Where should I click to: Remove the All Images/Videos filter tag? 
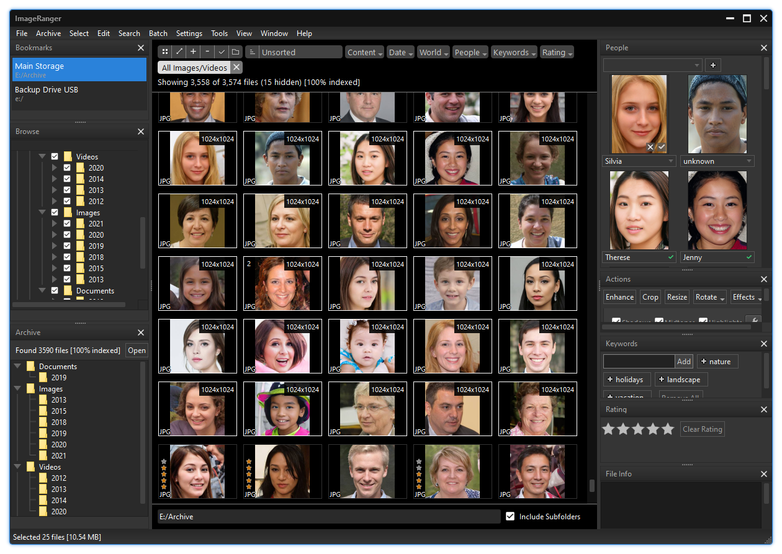coord(236,68)
